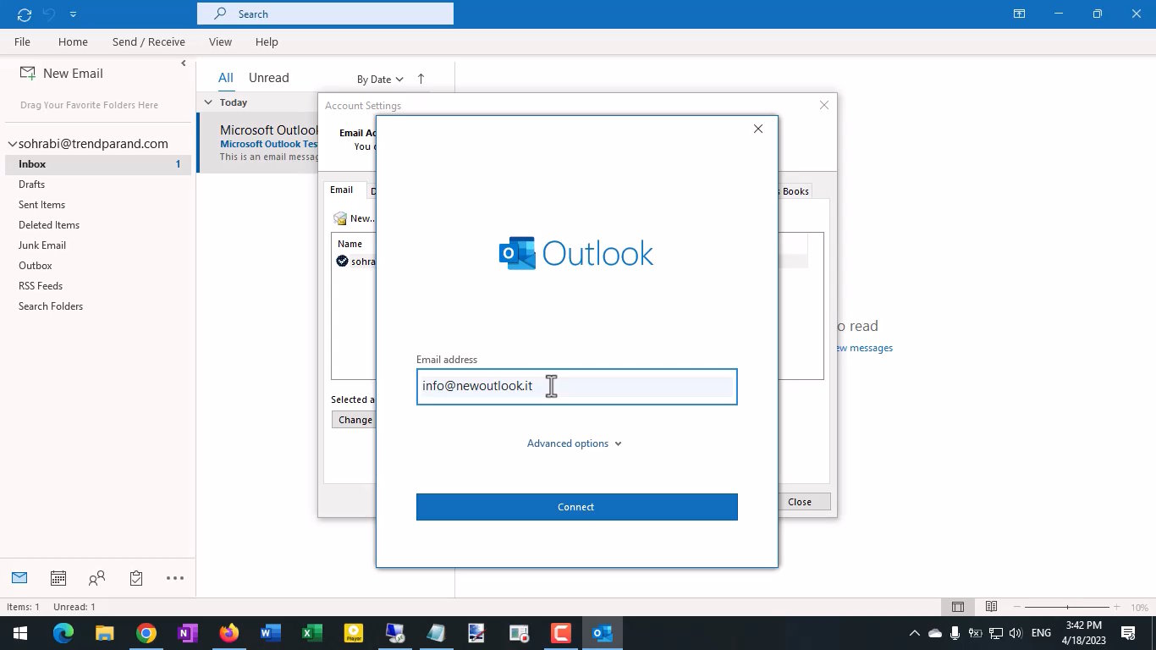This screenshot has width=1156, height=650.
Task: Switch to the All messages filter
Action: (x=225, y=78)
